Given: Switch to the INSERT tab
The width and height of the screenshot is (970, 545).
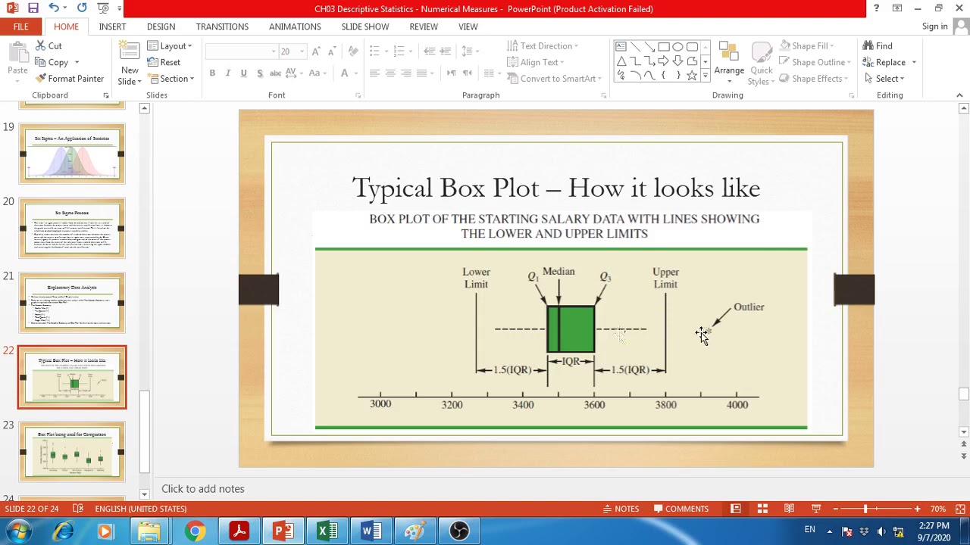Looking at the screenshot, I should pyautogui.click(x=112, y=26).
